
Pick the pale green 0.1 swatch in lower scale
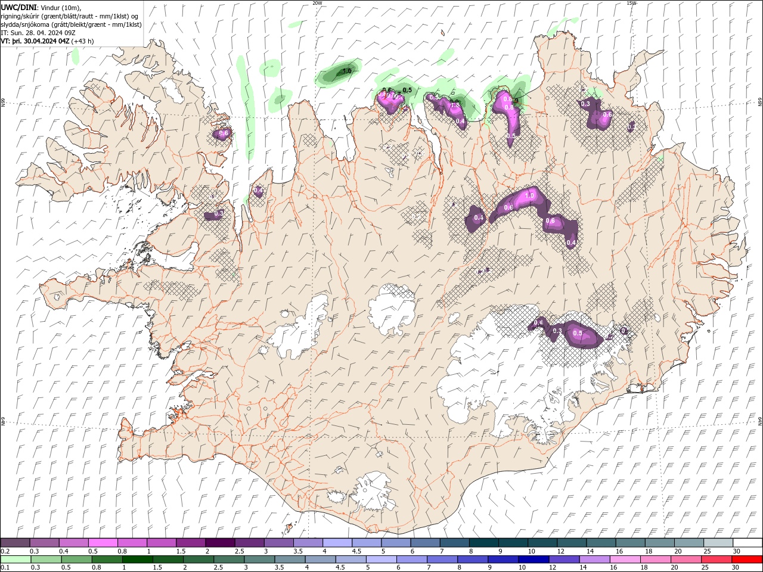coord(15,559)
